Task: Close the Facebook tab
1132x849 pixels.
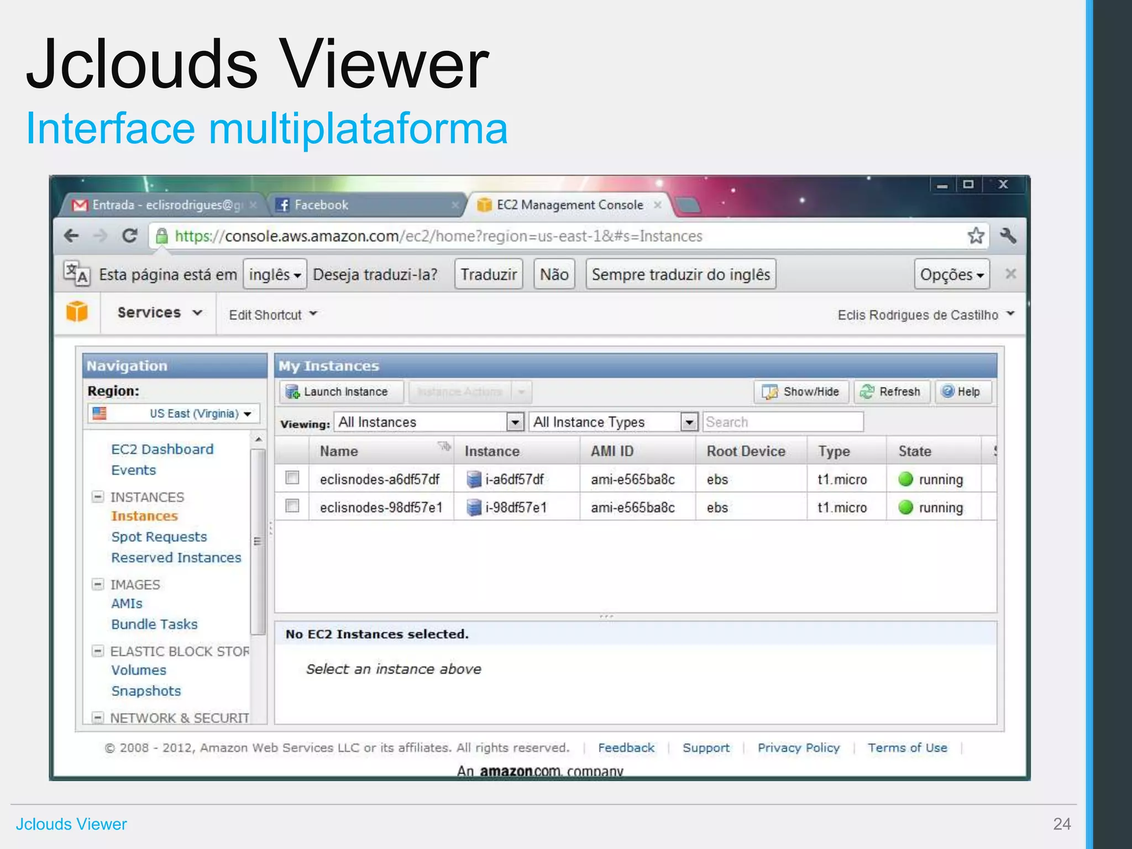Action: [455, 205]
